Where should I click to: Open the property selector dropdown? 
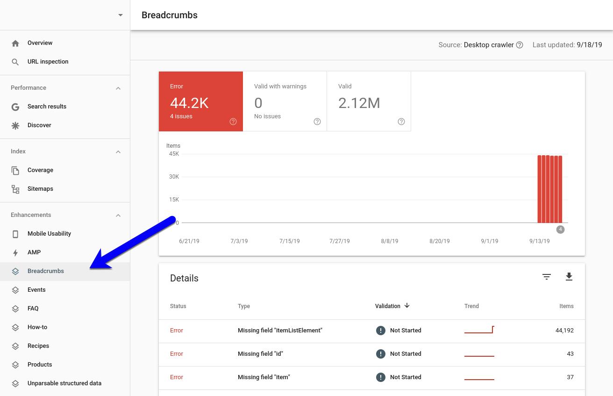(120, 14)
